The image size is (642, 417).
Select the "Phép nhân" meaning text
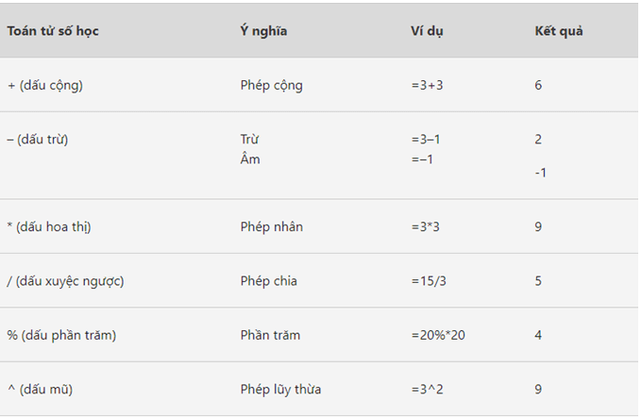(x=271, y=227)
